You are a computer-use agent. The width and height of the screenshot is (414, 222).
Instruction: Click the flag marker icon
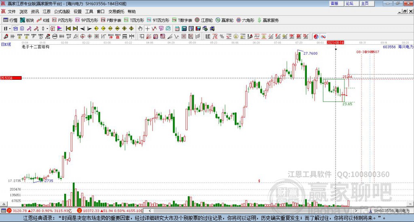pyautogui.click(x=60, y=29)
